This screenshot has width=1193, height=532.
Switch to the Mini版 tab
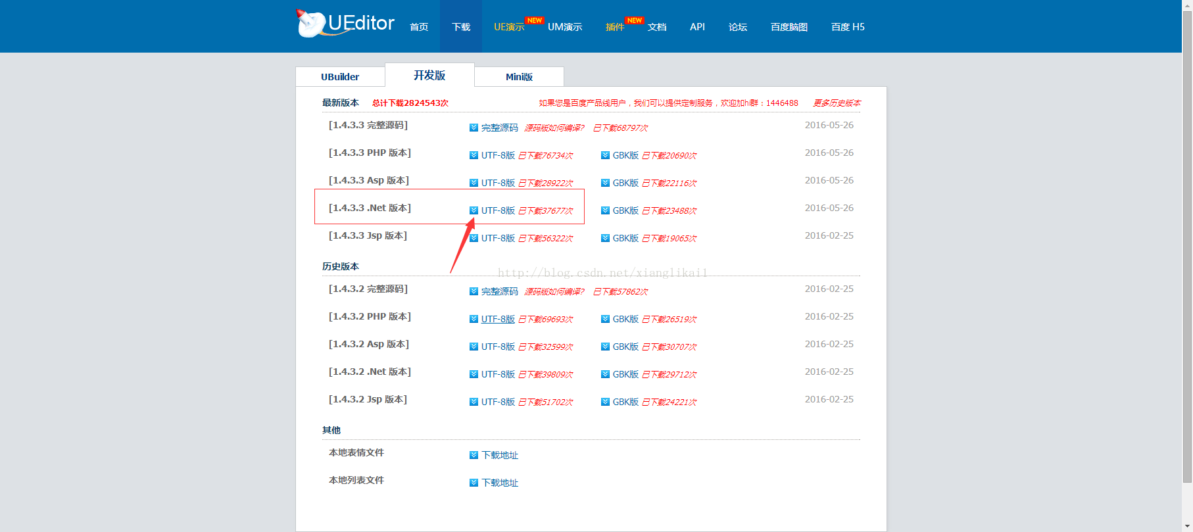(519, 77)
